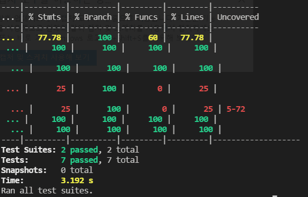Viewport: 308px width, 197px height.
Task: Select the 'Uncovered' column header text
Action: pos(238,17)
